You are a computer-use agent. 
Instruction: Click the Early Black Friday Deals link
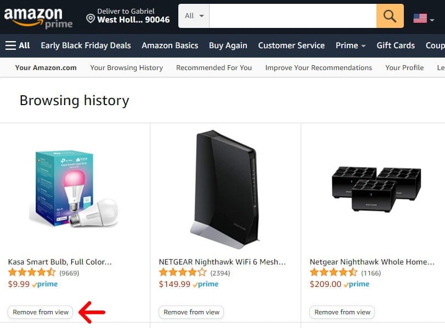tap(86, 45)
